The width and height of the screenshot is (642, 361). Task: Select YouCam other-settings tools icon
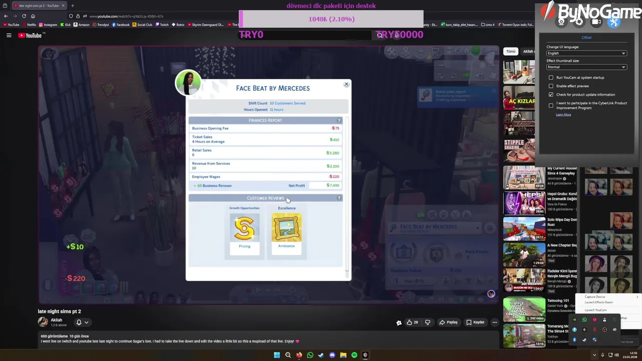(x=614, y=22)
